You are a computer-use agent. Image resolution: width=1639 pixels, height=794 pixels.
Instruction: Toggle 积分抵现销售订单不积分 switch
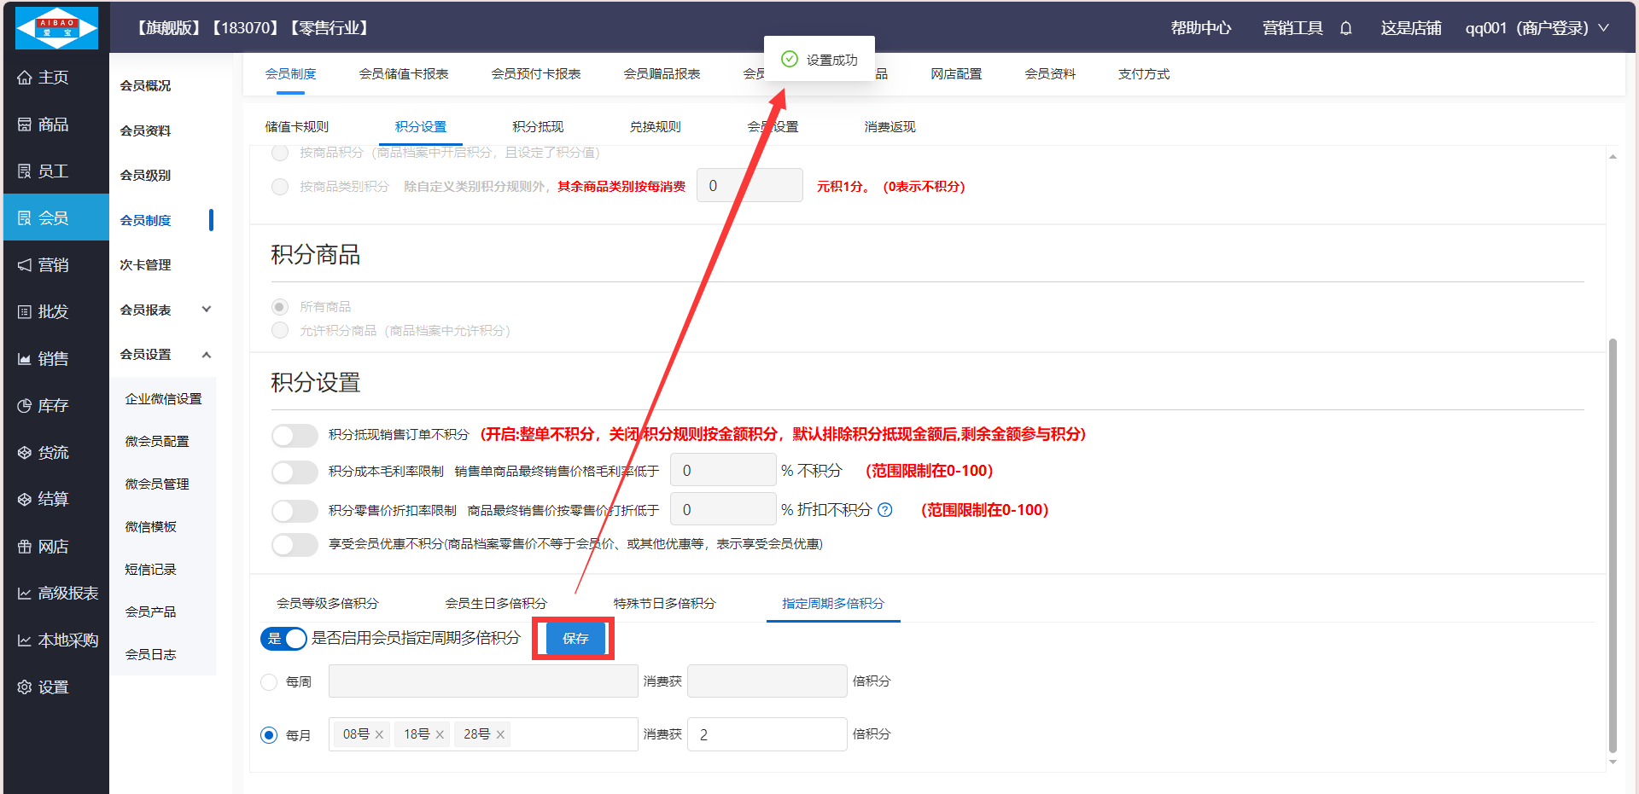[295, 435]
